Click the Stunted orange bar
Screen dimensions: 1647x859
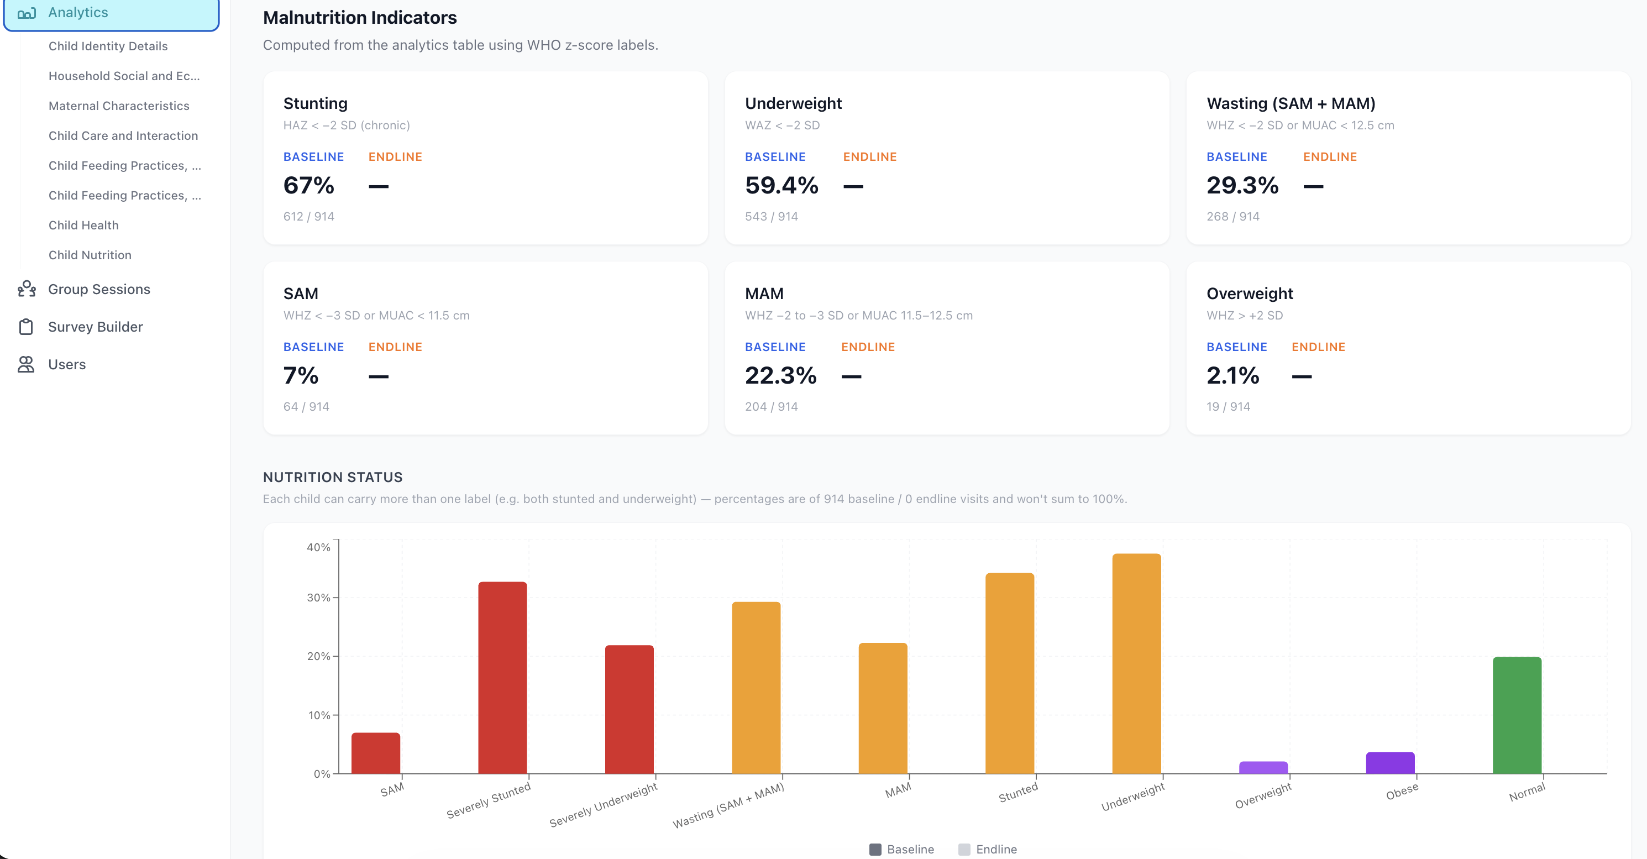(1010, 673)
